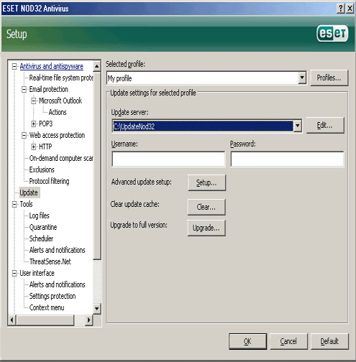Click the tree's scroll left arrow
The image size is (356, 362).
click(12, 320)
